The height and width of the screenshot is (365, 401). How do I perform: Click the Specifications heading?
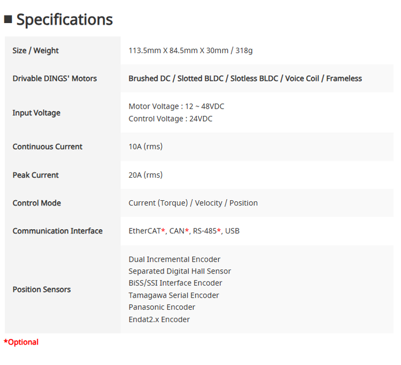tap(64, 19)
